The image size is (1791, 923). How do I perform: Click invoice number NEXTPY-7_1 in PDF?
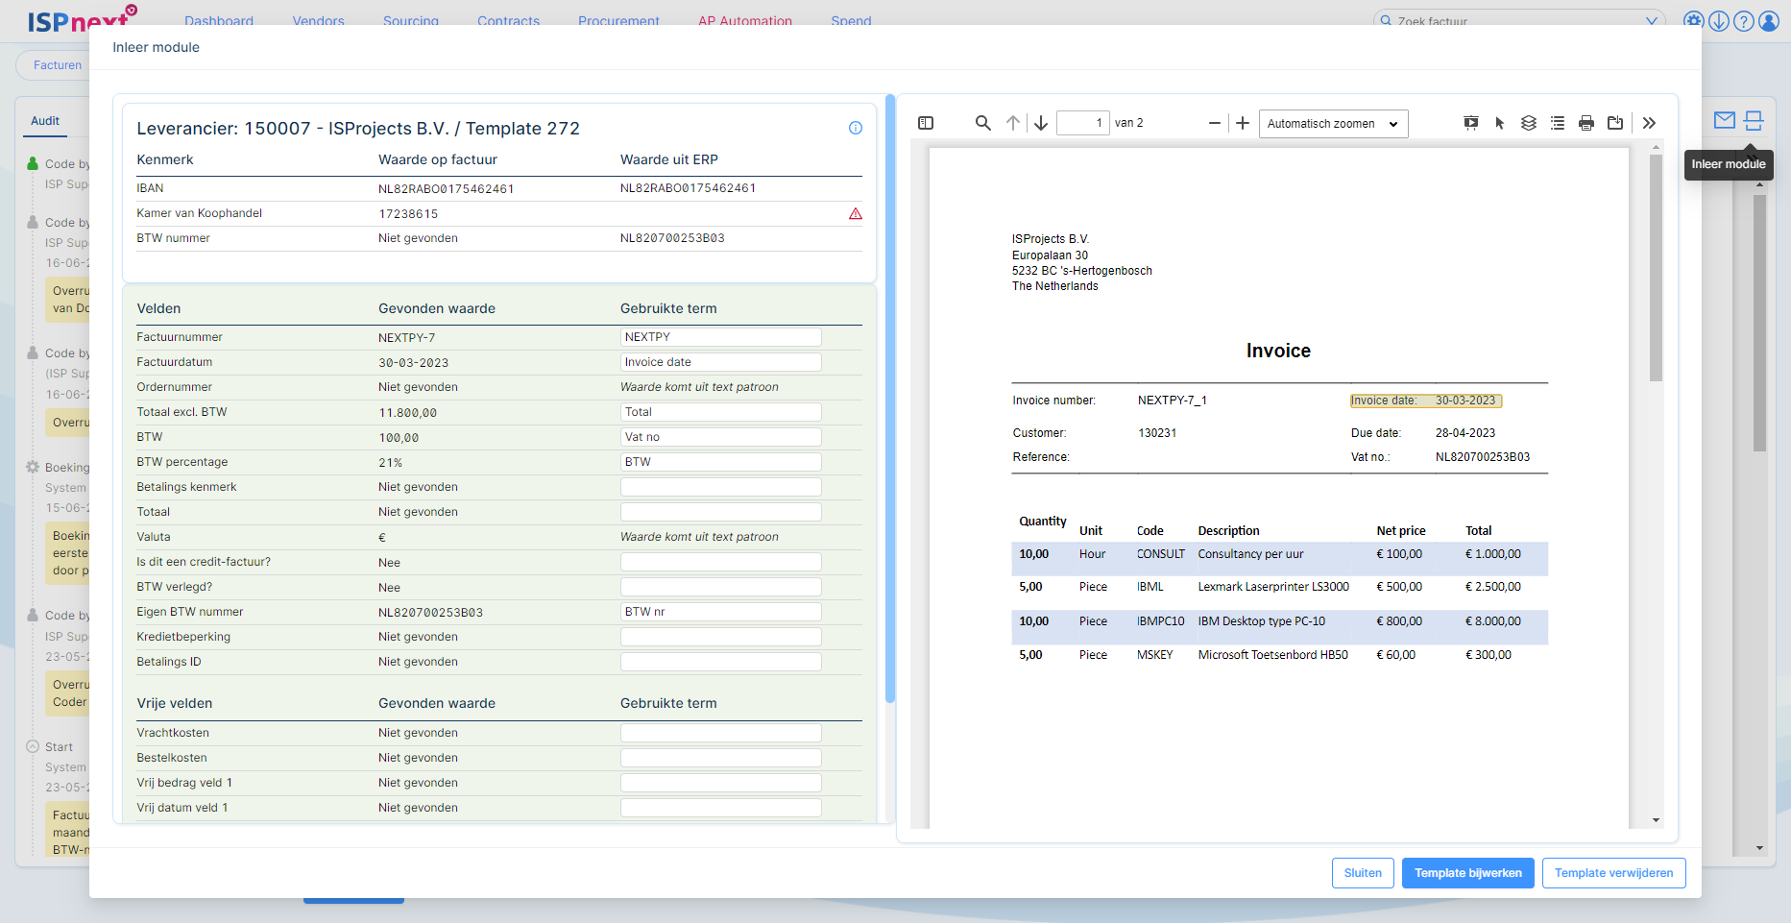[x=1172, y=401]
